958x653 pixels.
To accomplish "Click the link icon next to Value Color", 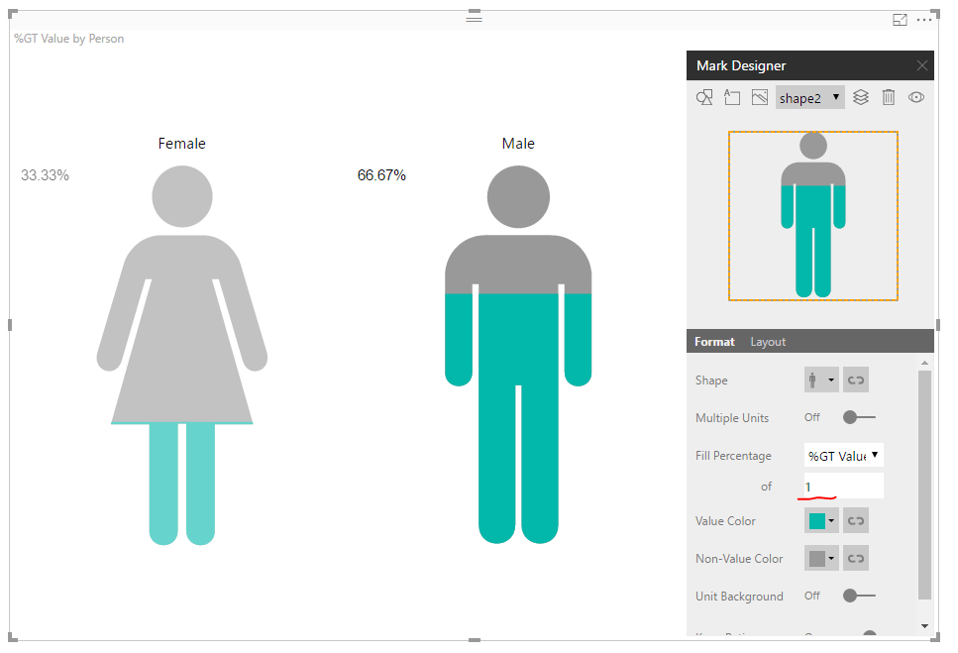I will (855, 520).
